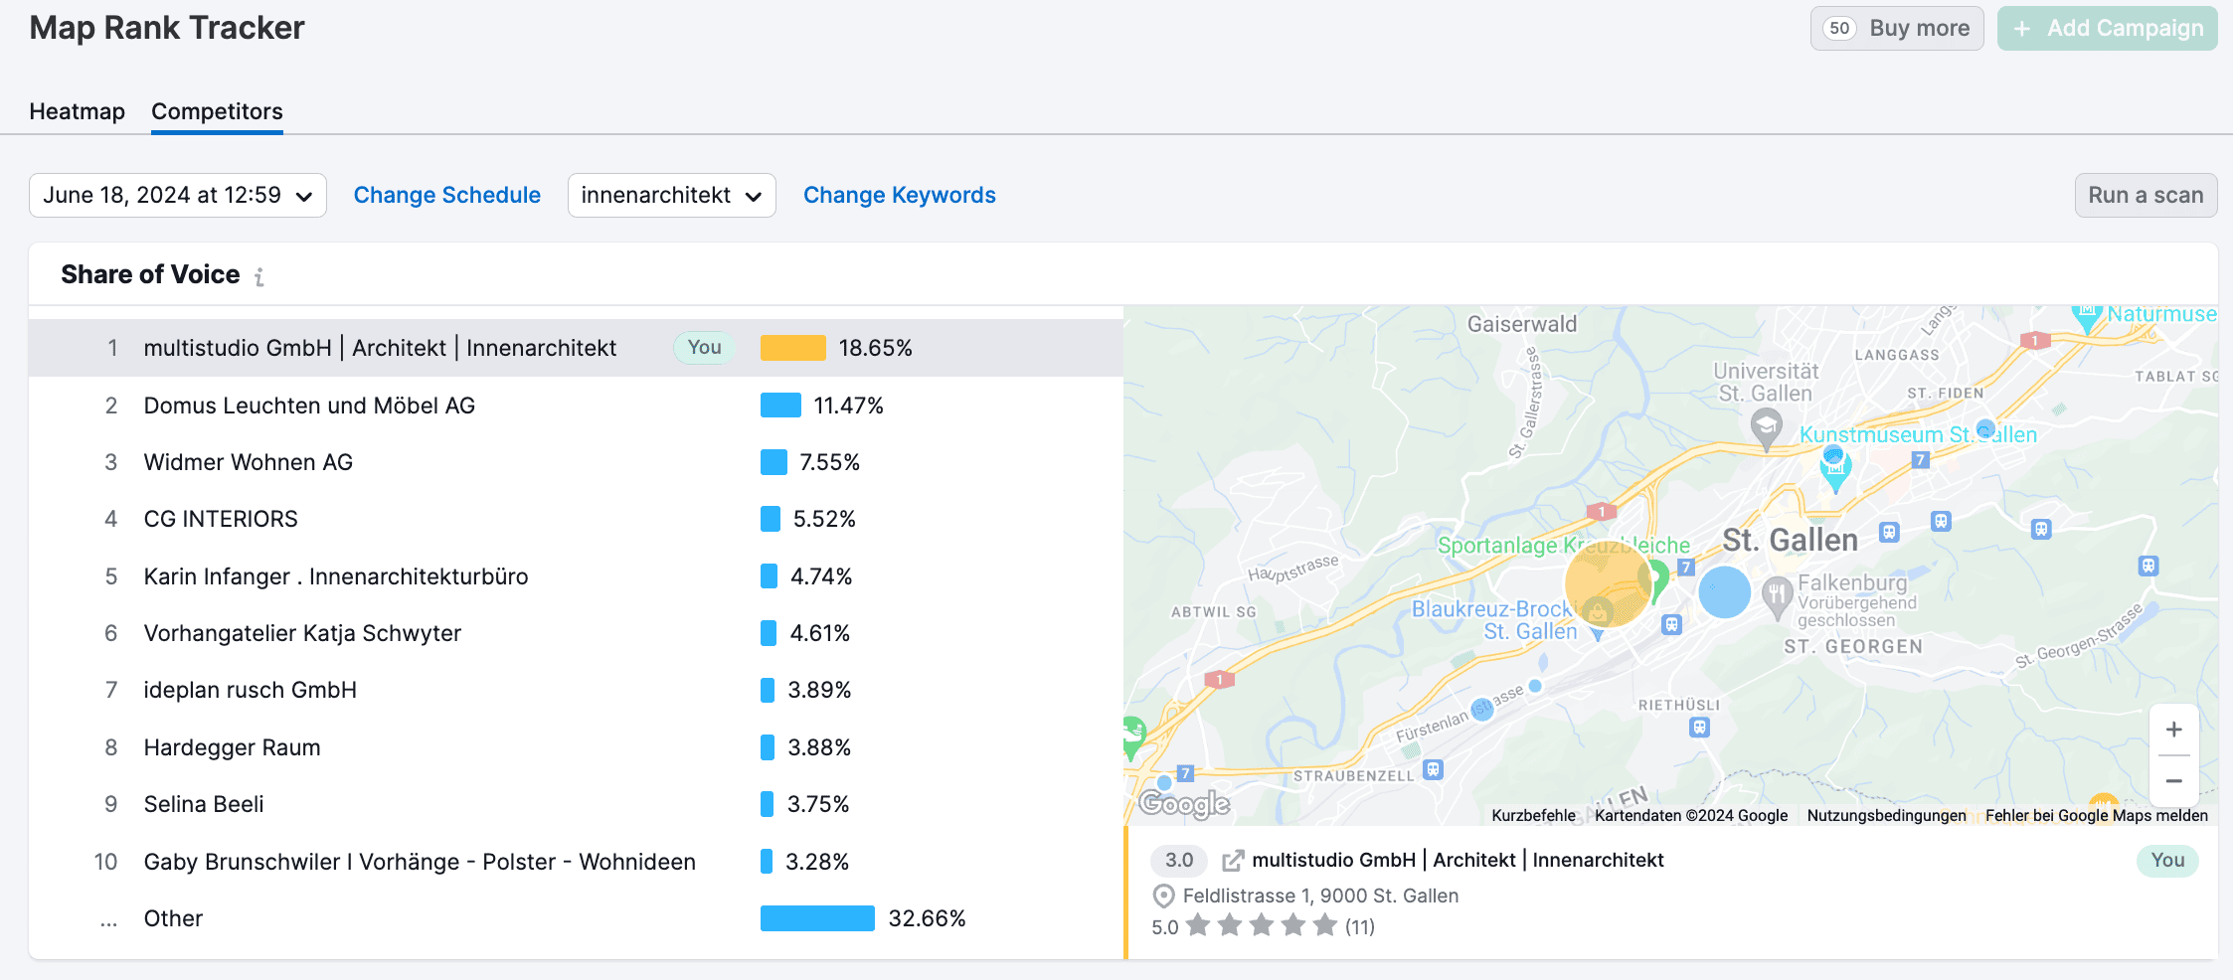Select Domus Leuchten und Möbel AG row
This screenshot has width=2233, height=980.
(x=577, y=406)
